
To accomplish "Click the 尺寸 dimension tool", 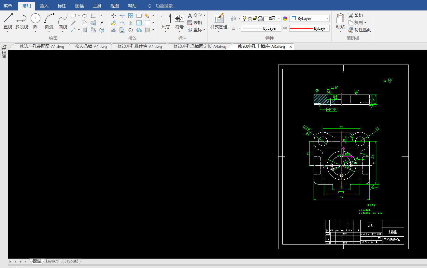I will [166, 22].
